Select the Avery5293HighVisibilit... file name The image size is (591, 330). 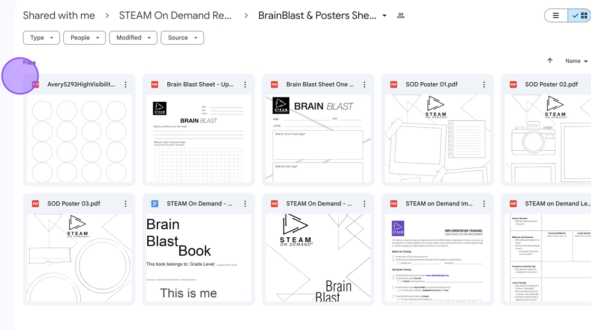coord(81,84)
